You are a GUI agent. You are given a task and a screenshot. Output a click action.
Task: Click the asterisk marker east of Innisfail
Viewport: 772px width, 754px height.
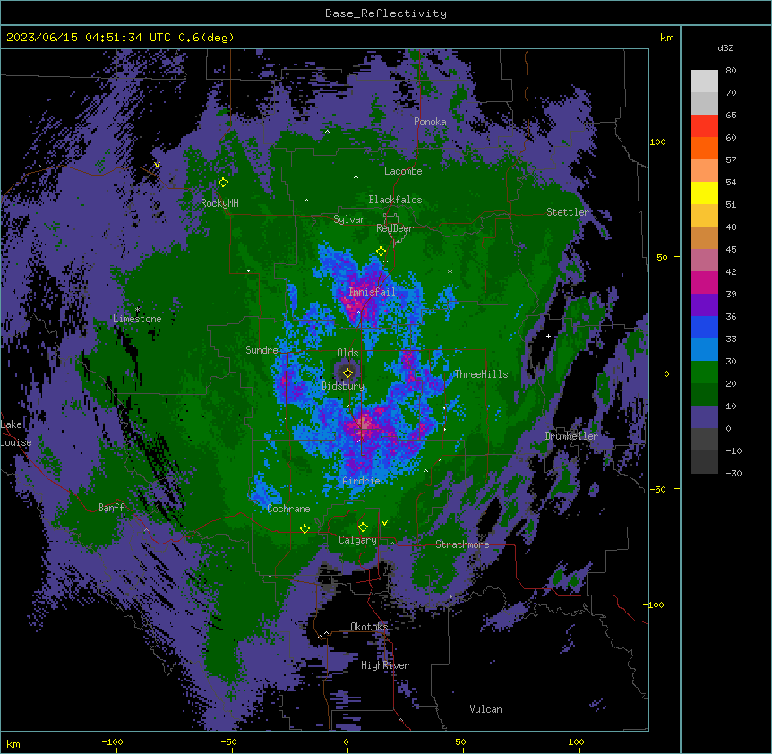[x=450, y=271]
